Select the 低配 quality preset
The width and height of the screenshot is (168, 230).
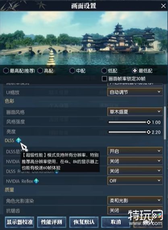[110, 71]
